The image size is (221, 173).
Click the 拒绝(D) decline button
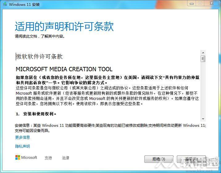159,159
